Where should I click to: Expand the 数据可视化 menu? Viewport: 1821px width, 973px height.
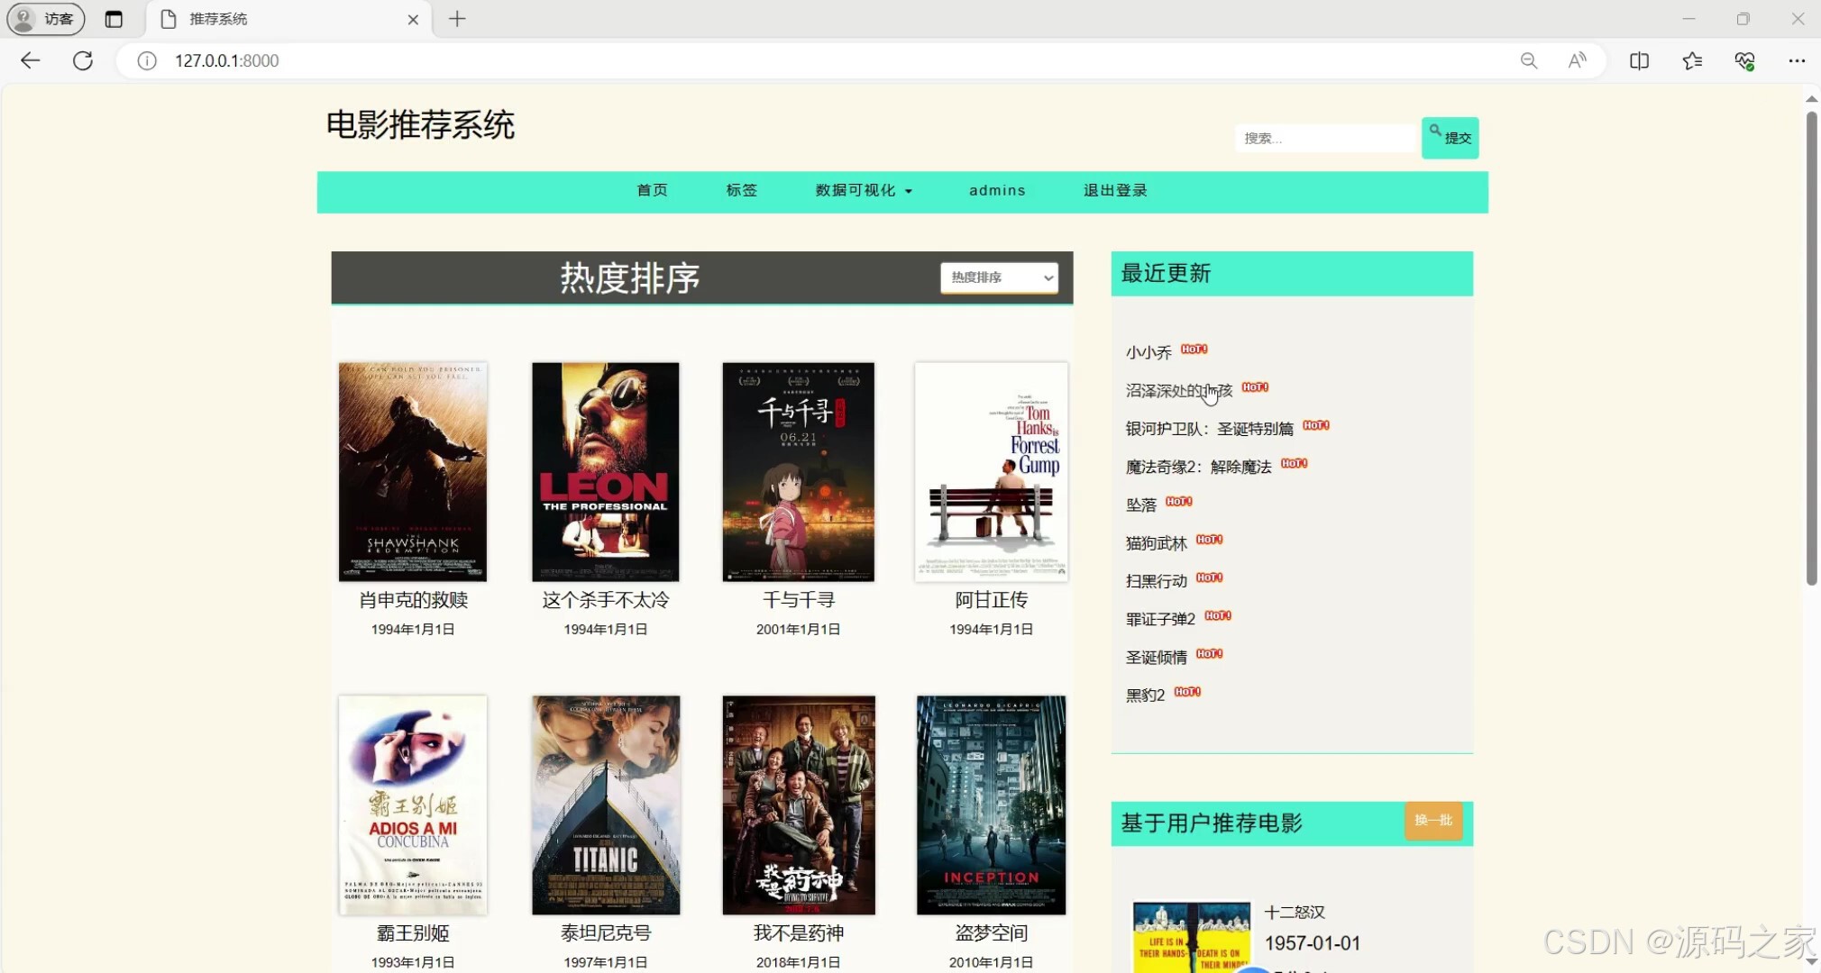tap(864, 190)
